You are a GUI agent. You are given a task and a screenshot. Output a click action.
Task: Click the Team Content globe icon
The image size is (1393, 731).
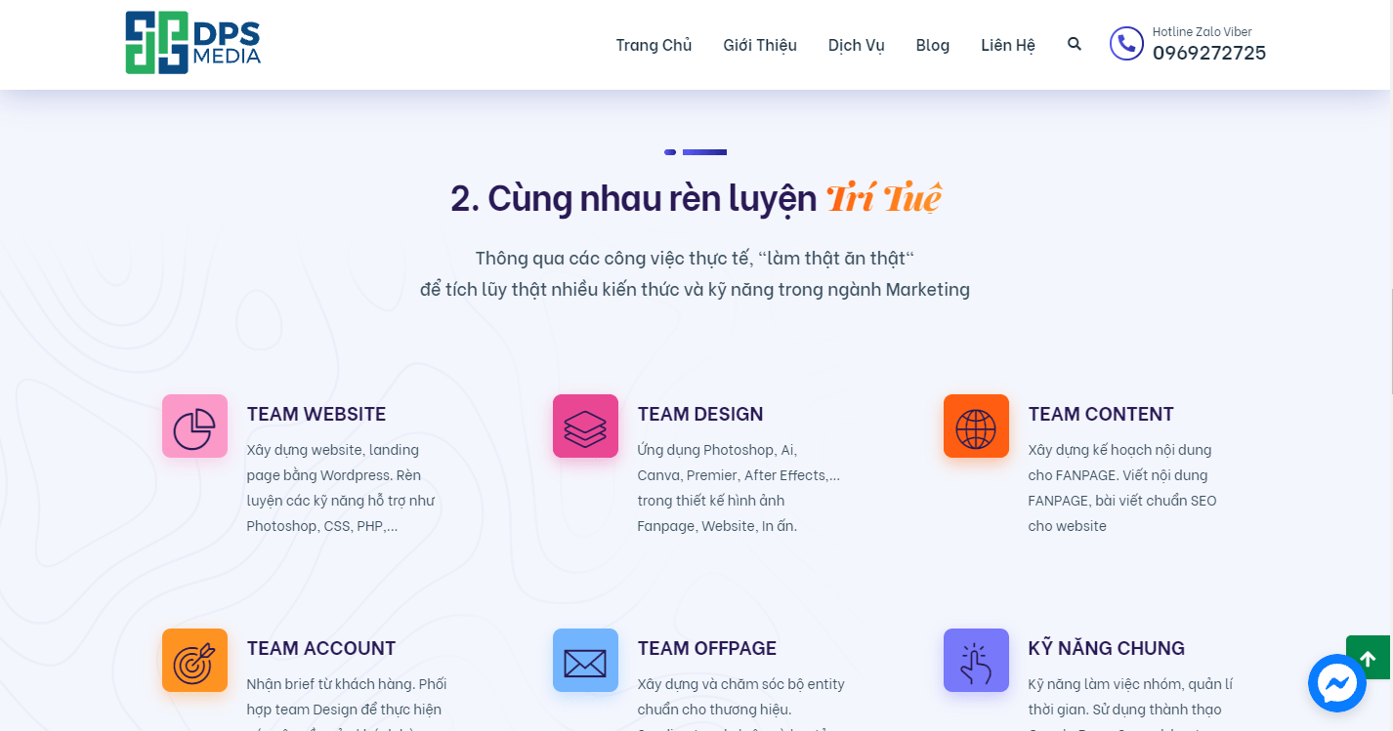click(x=976, y=426)
